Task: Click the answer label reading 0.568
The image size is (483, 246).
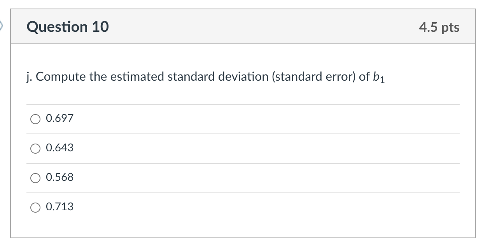Action: (59, 177)
